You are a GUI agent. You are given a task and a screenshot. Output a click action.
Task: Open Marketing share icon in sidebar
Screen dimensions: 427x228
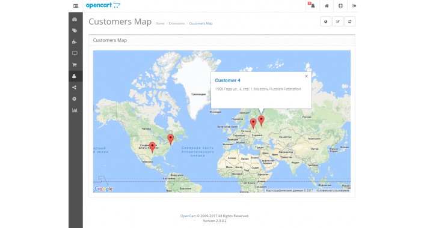(75, 88)
